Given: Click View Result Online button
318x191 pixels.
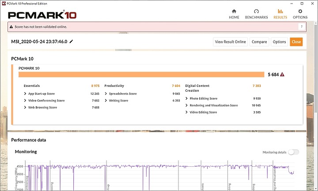Looking at the screenshot, I should (x=230, y=42).
